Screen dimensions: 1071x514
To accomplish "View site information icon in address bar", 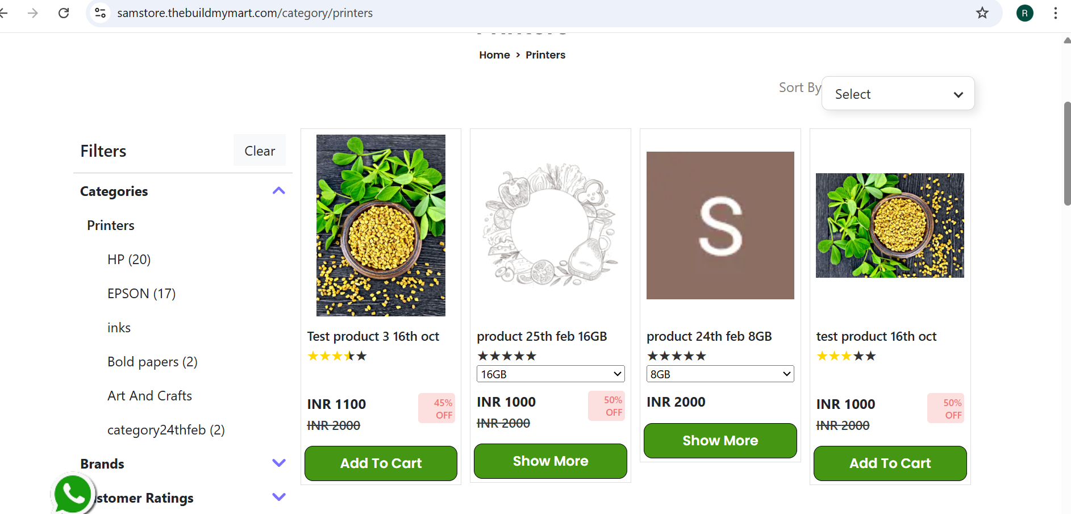I will click(101, 13).
